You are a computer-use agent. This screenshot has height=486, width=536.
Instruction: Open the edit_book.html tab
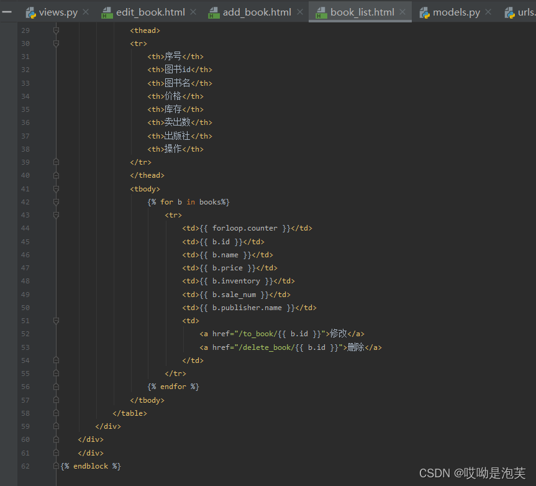150,12
